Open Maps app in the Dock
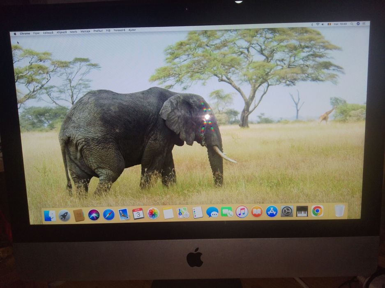Viewport: 385px width, 288px height. tap(182, 213)
